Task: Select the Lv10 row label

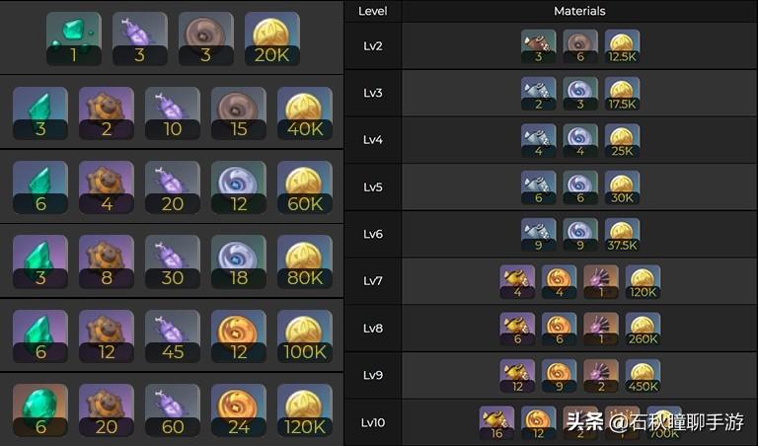Action: click(x=373, y=422)
